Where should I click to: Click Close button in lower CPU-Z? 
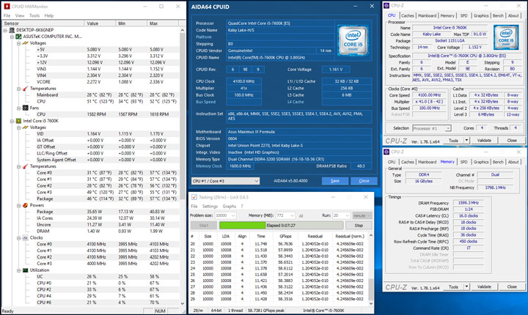click(512, 286)
